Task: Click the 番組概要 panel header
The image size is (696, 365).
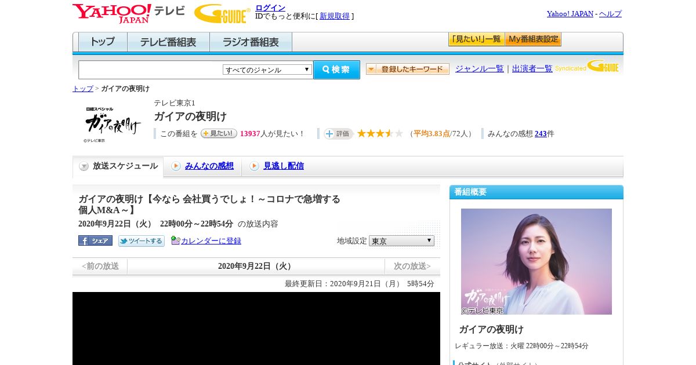Action: click(x=536, y=192)
